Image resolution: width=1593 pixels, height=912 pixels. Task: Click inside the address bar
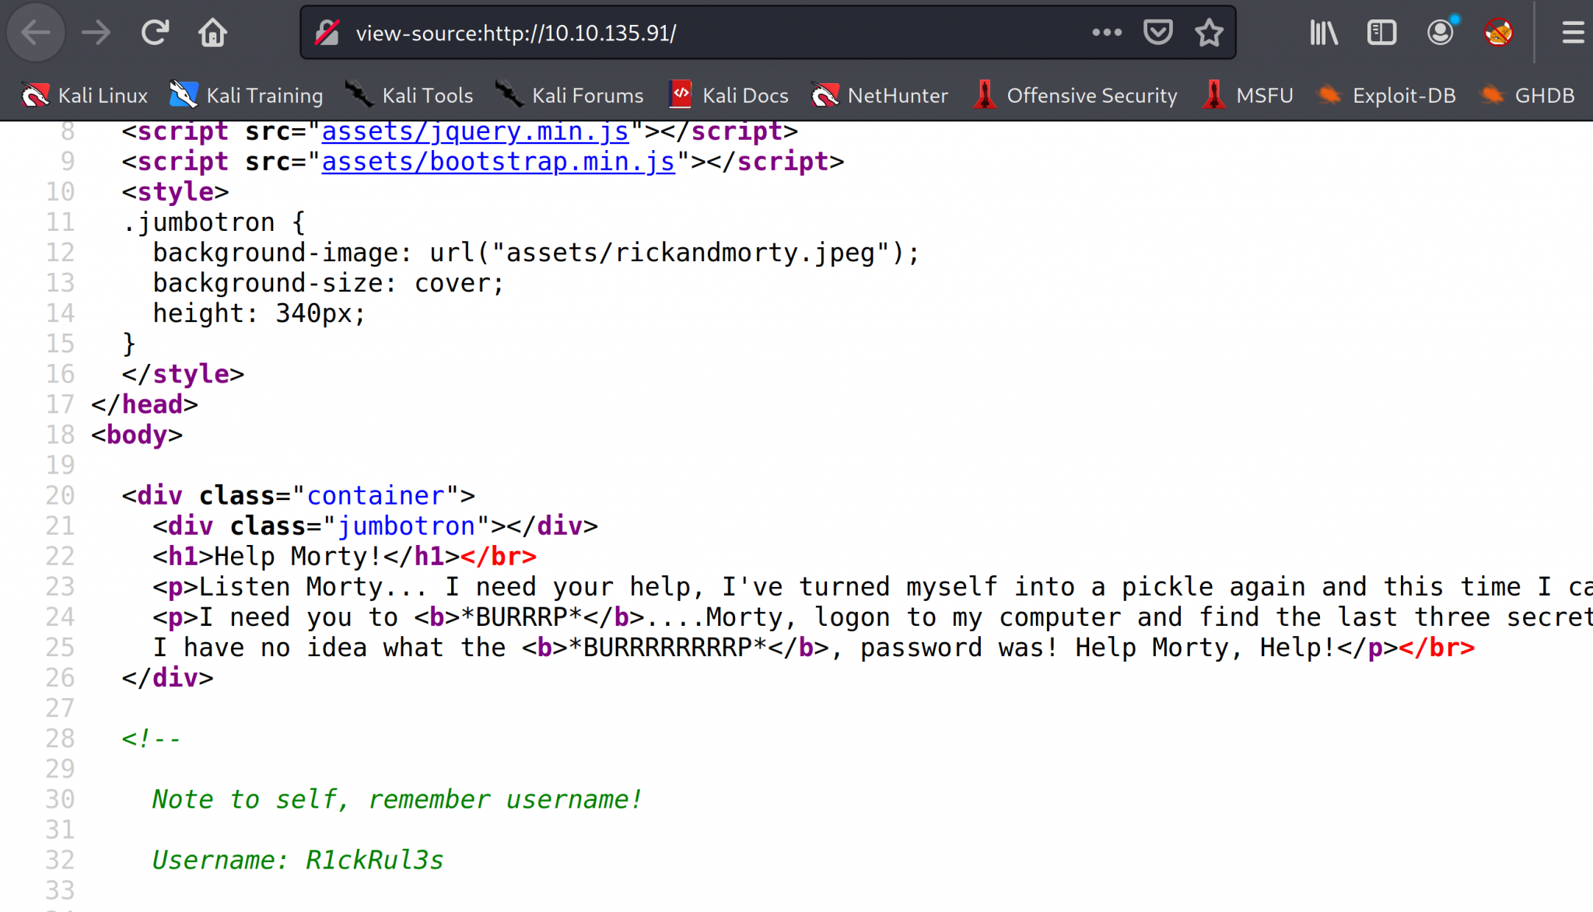700,33
